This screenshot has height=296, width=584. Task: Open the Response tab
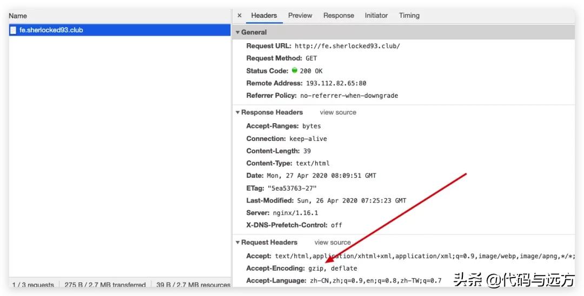(339, 16)
